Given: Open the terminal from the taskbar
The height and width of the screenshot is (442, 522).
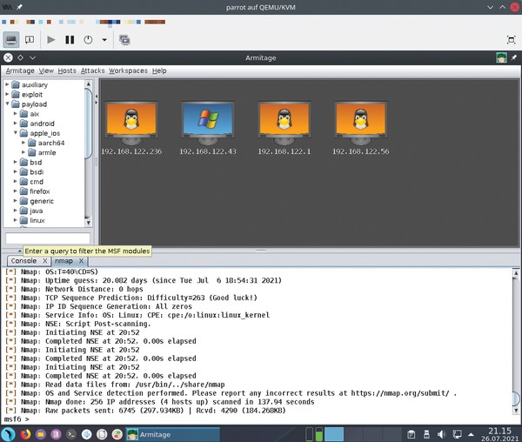Looking at the screenshot, I should (x=71, y=434).
